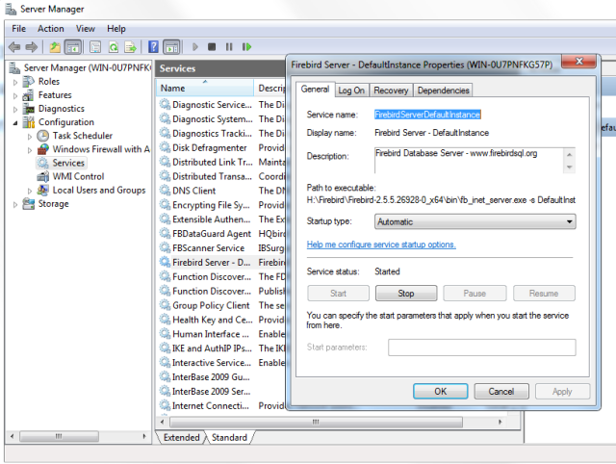Sort services by the Name column header
The height and width of the screenshot is (464, 616).
tap(205, 88)
